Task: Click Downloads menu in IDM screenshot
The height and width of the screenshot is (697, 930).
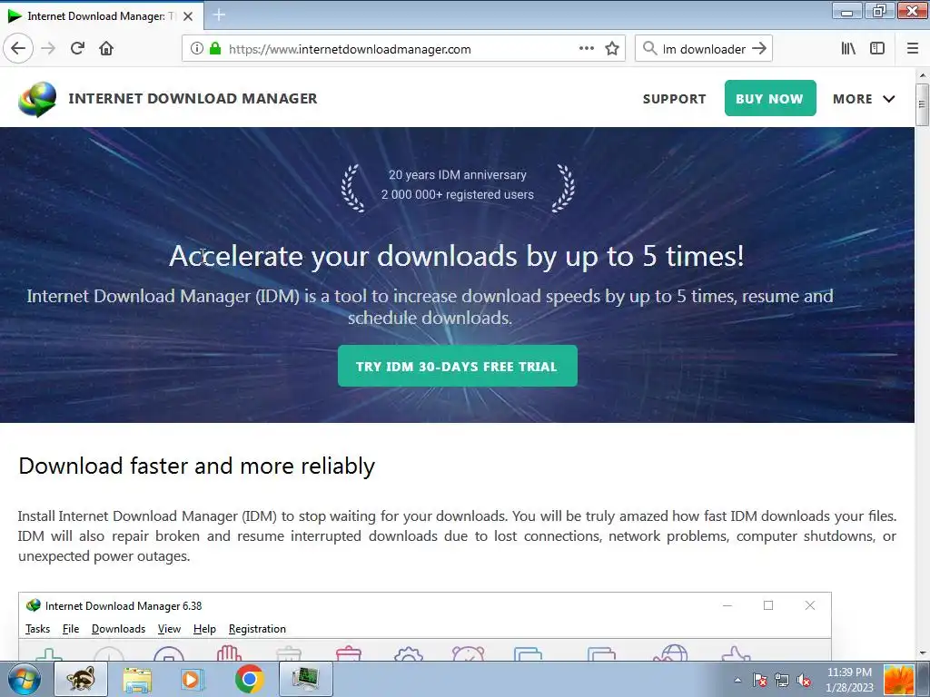Action: point(118,629)
